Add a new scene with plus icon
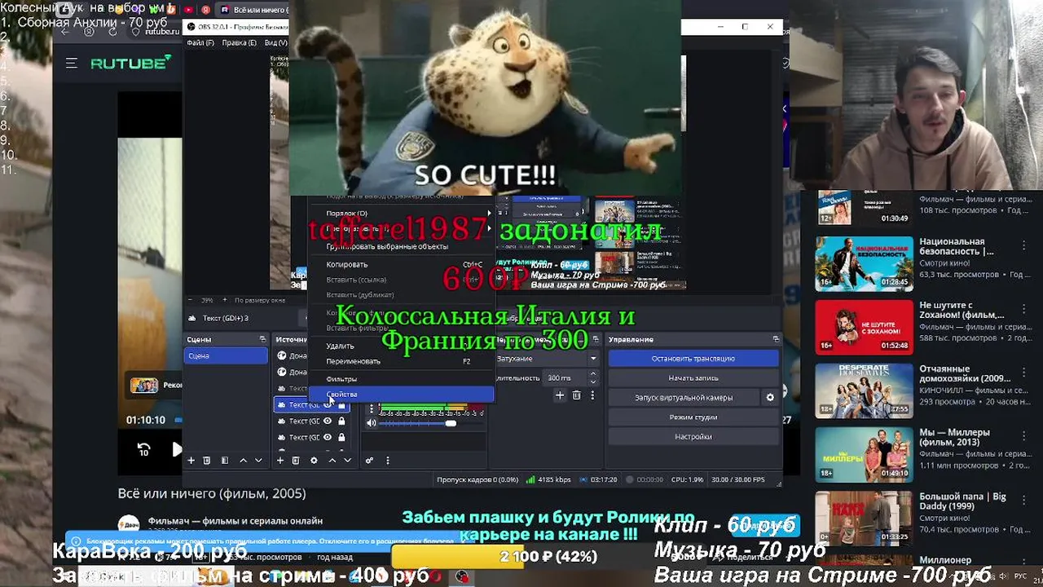Image resolution: width=1043 pixels, height=587 pixels. coord(191,461)
